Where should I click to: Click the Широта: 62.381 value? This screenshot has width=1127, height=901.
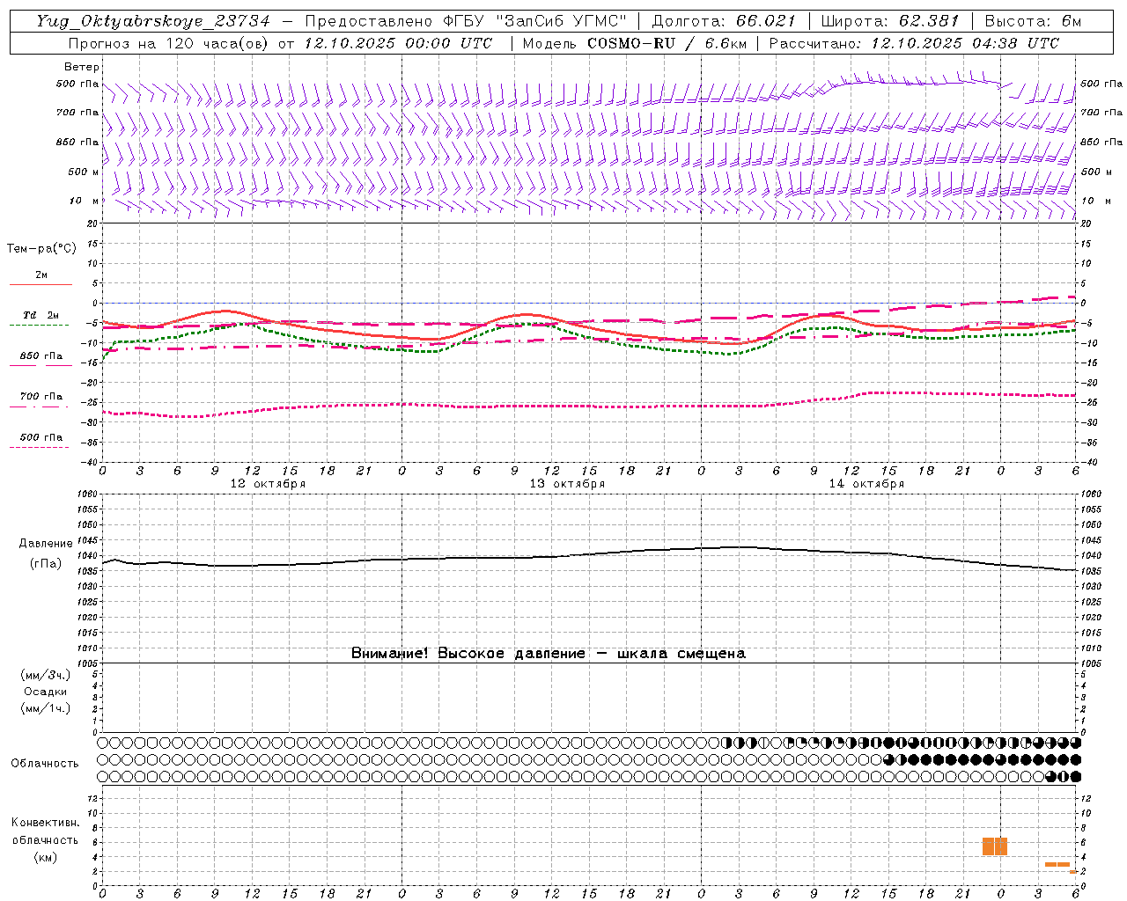(890, 21)
